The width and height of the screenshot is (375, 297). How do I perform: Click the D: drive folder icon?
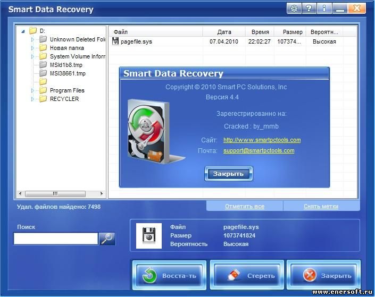tap(33, 31)
